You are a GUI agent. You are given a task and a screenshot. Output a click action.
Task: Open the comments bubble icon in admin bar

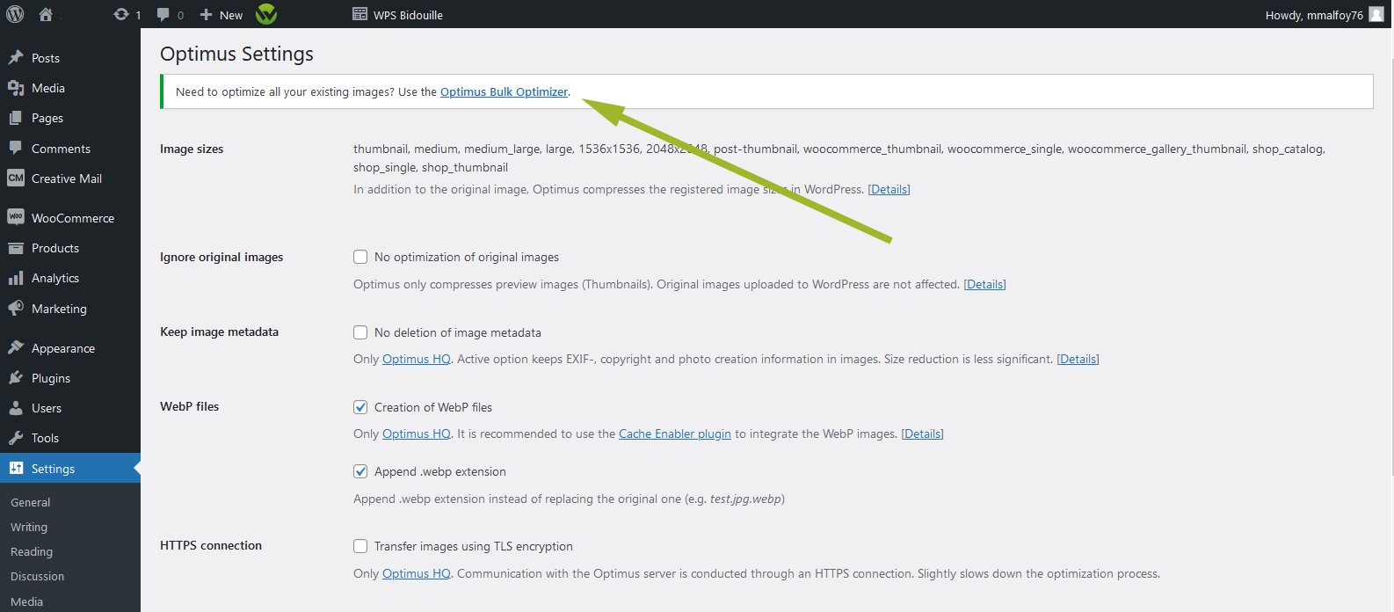[163, 14]
